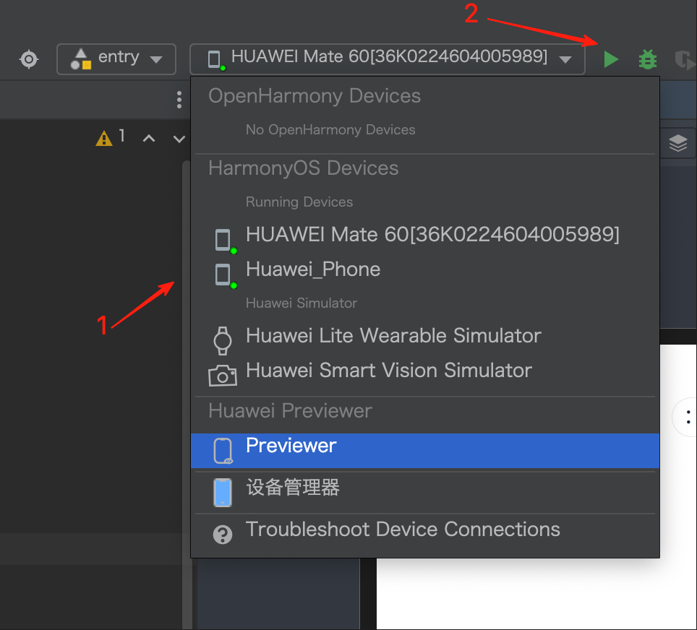Click the 'HarmonyOS Devices' section header

(x=303, y=168)
